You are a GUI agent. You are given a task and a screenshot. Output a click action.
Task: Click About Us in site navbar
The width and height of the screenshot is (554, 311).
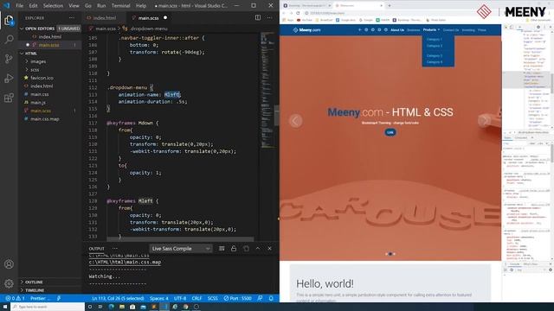click(x=397, y=30)
